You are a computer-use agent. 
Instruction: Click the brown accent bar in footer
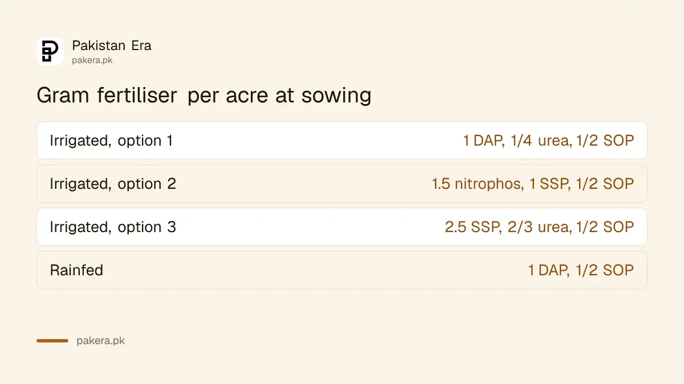52,341
